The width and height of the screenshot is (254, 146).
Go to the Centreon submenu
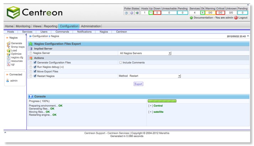coord(121,32)
